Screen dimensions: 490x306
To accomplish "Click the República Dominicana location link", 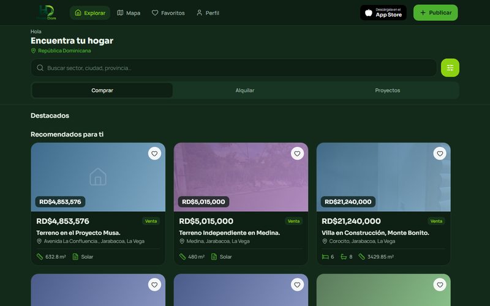I will (64, 51).
